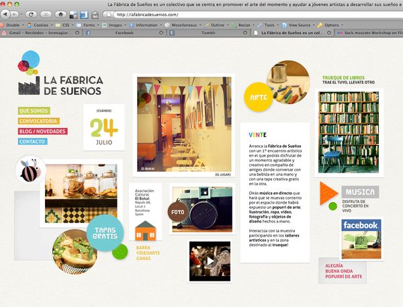This screenshot has height=307, width=403.
Task: Switch to the Sock mascots Workshop tab
Action: (370, 33)
